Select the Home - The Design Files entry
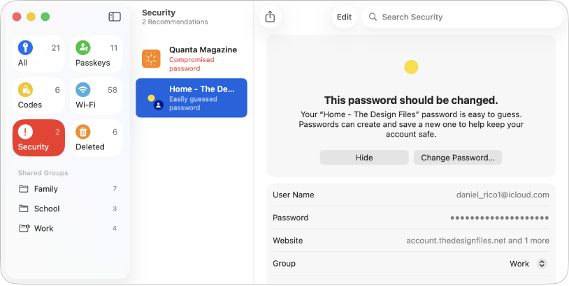Viewport: 569px width, 286px height. pyautogui.click(x=192, y=98)
